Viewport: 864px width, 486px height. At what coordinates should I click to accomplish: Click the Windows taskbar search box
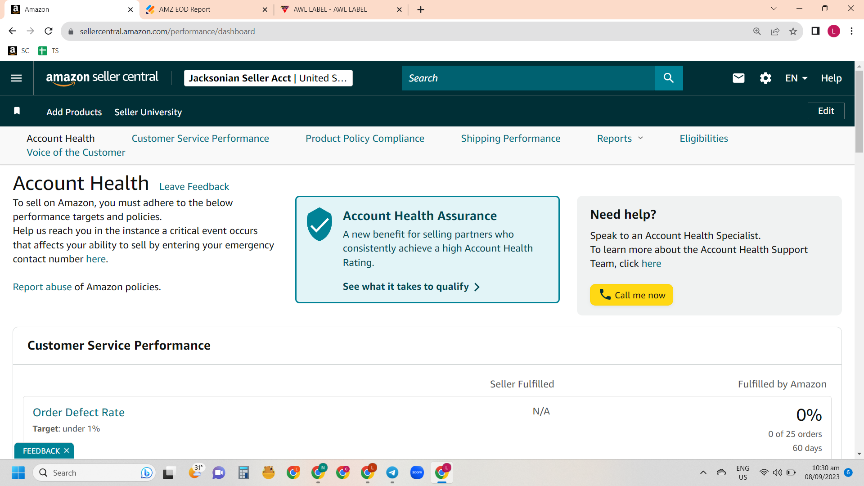(x=94, y=472)
